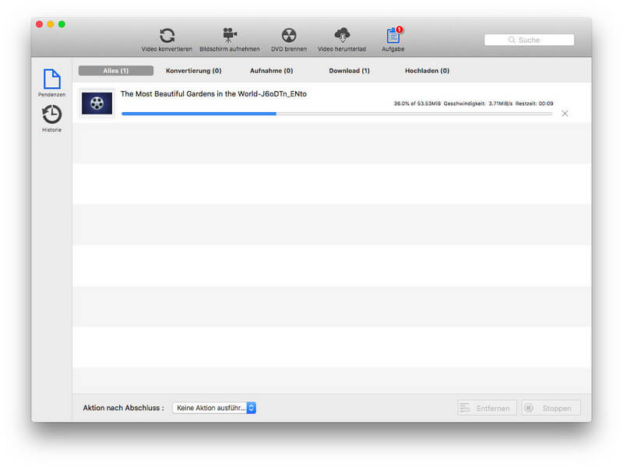Select the film reel thumbnail
Viewport: 623px width, 467px height.
coord(97,104)
